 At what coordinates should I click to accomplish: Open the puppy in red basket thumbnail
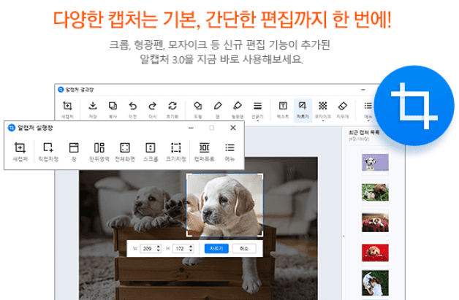pos(375,223)
